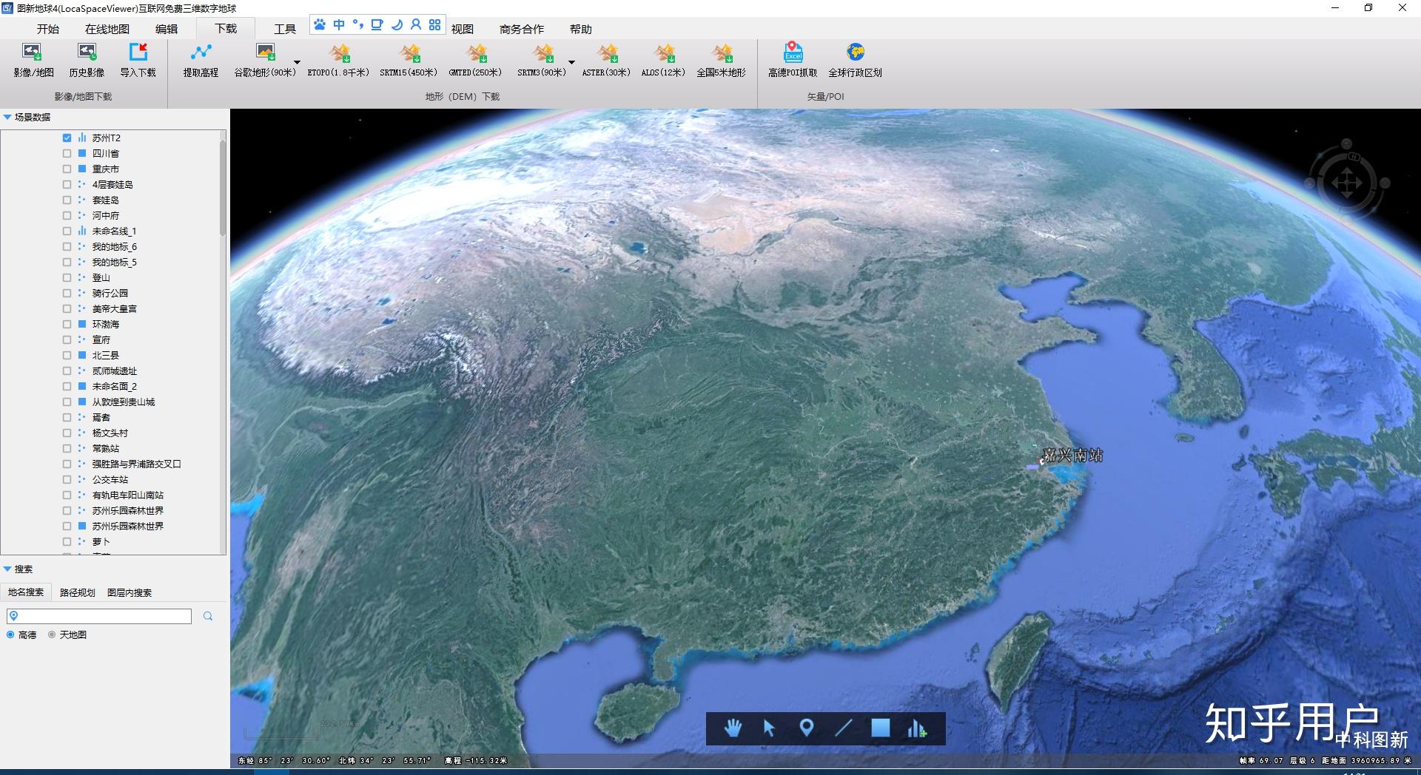The width and height of the screenshot is (1421, 775).
Task: Switch to the 路径规划 search tab
Action: [x=78, y=592]
